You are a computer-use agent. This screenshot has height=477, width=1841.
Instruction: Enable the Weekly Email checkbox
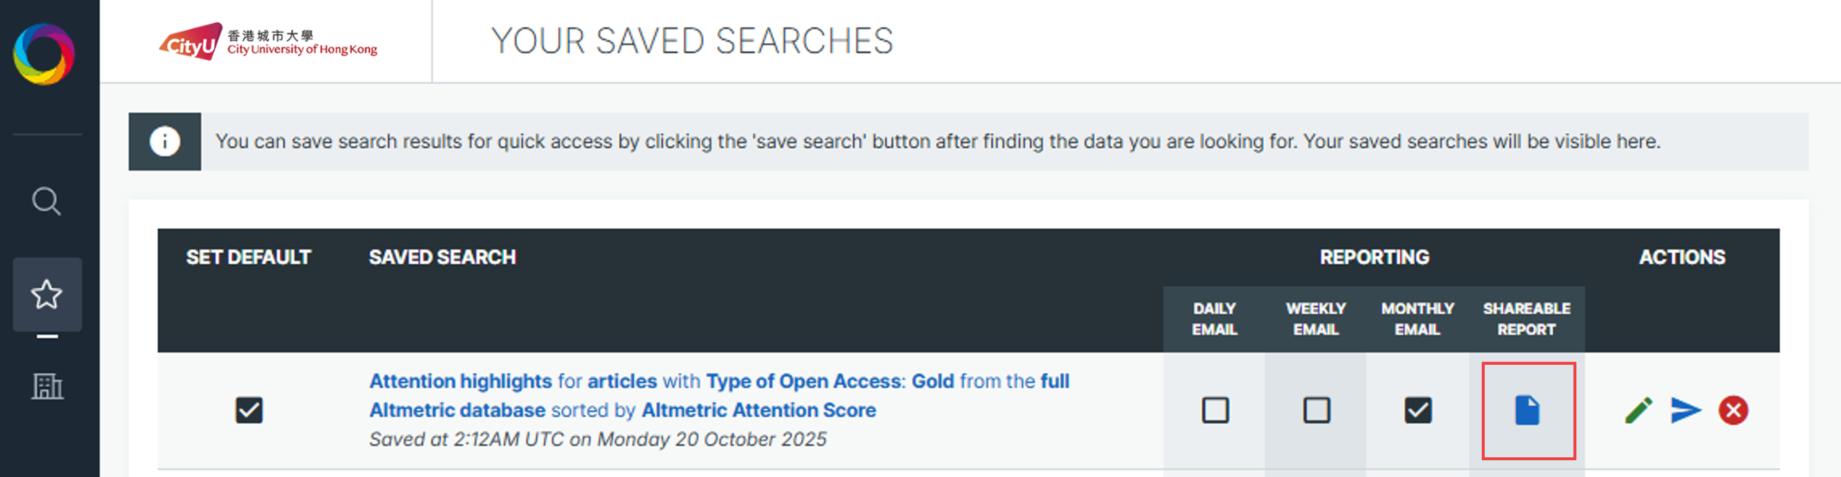point(1316,410)
